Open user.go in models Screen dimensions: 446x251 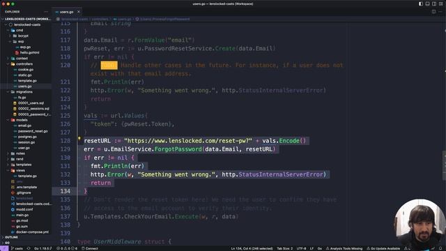pyautogui.click(x=24, y=148)
